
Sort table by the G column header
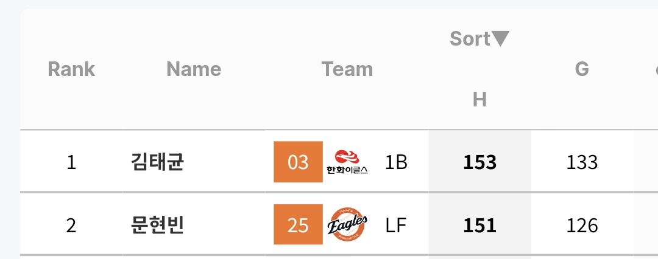[582, 69]
